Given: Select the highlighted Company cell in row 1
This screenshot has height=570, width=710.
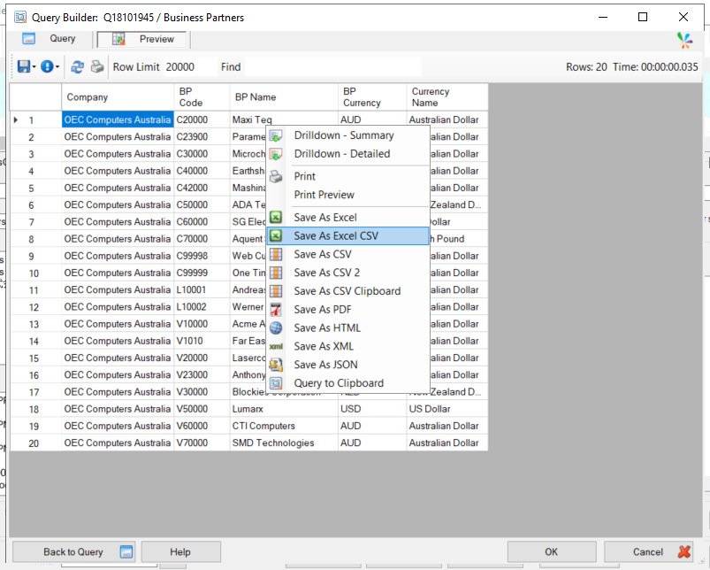Looking at the screenshot, I should pos(118,120).
